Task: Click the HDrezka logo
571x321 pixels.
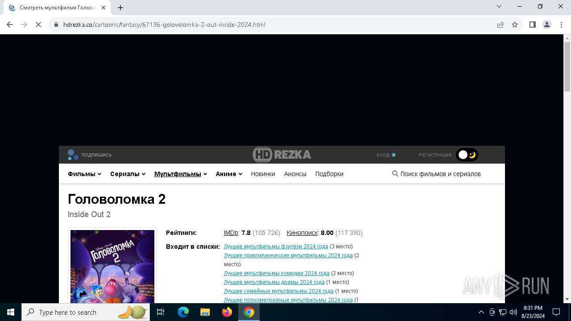Action: (282, 155)
